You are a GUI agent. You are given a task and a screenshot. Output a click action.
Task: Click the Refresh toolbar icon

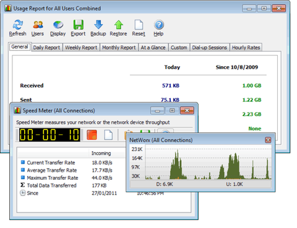(18, 25)
